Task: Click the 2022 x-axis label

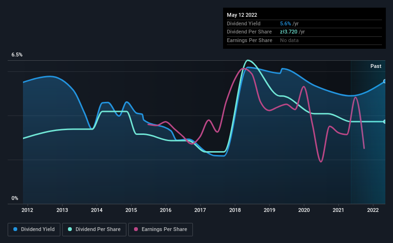Action: tap(373, 210)
